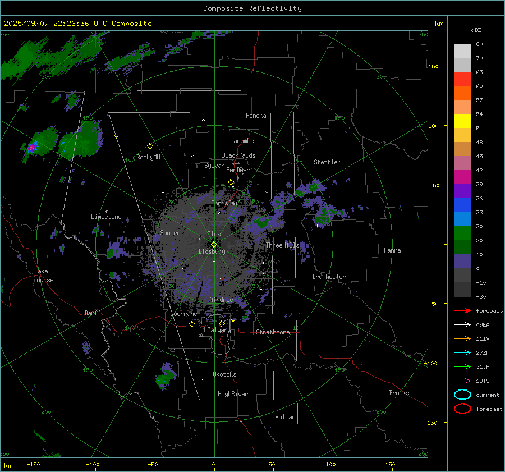
Task: Click the Didsbury city label
Action: [x=212, y=251]
